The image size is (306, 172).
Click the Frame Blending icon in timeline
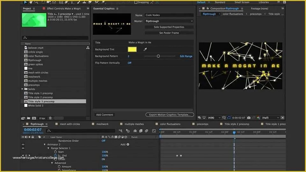coord(141,131)
